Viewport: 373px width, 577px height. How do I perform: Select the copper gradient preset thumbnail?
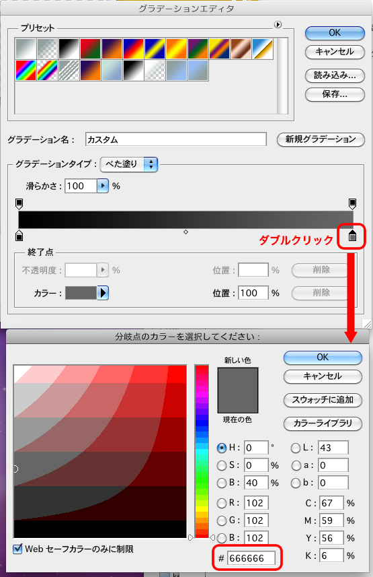[241, 49]
